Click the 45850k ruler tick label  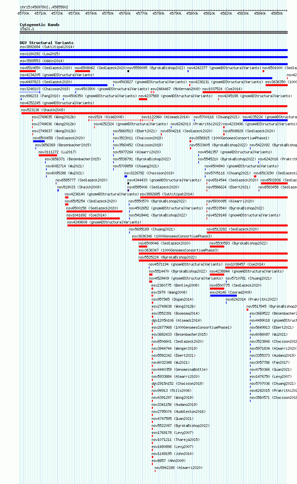277,13
